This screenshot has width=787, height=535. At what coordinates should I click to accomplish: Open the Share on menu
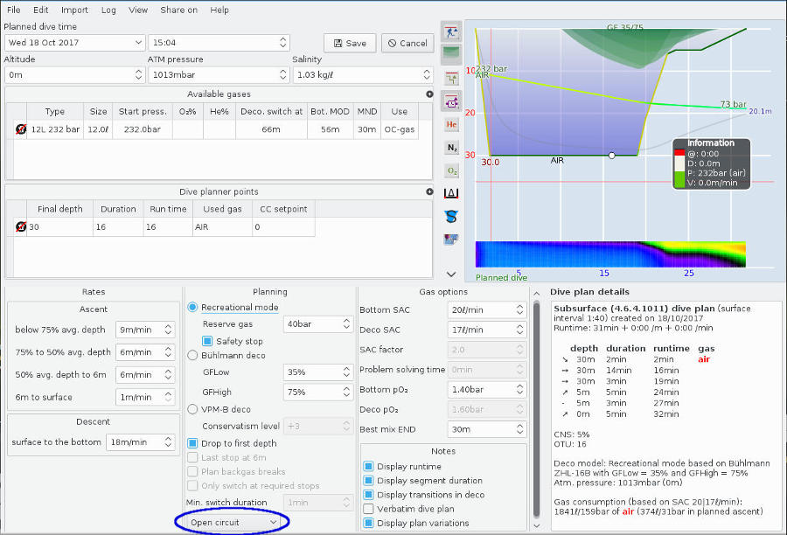(178, 10)
